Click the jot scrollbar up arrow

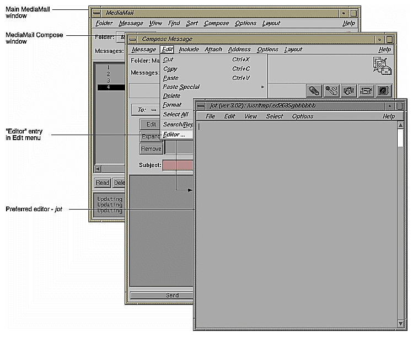click(401, 125)
